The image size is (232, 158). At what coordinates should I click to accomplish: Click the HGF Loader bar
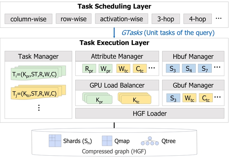151,113
